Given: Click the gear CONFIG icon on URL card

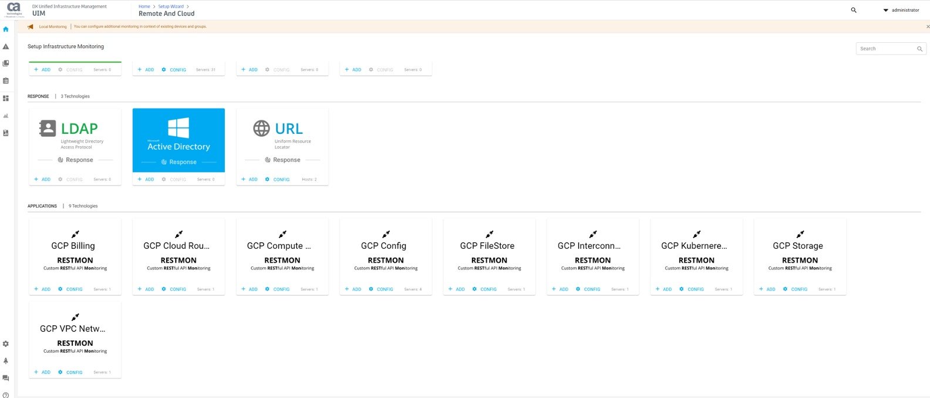Looking at the screenshot, I should (268, 179).
